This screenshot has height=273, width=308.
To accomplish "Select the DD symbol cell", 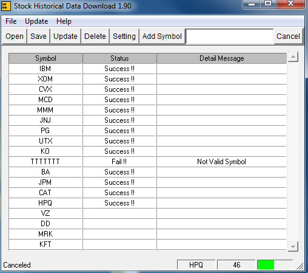I will [x=45, y=224].
